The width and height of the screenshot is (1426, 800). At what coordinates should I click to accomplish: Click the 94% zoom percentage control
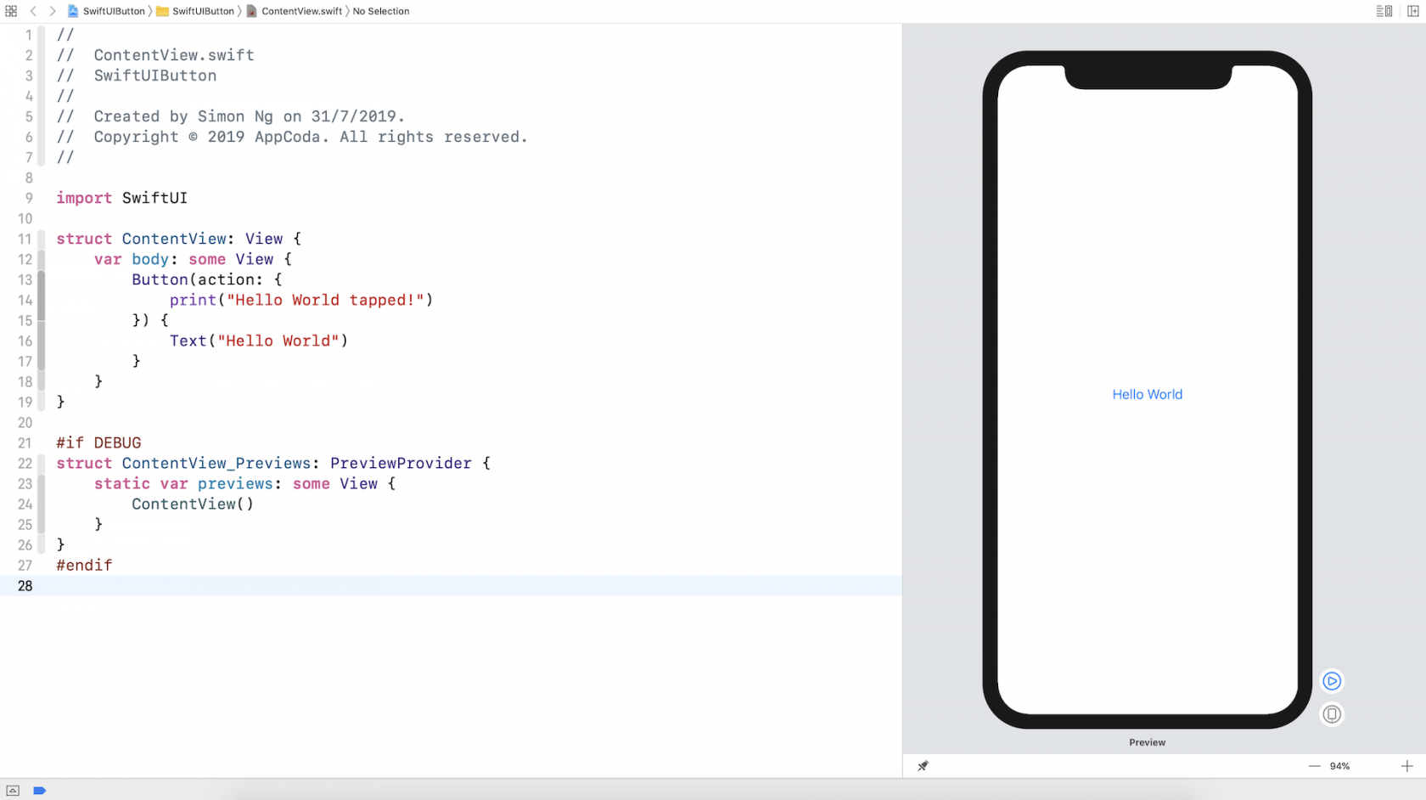tap(1339, 765)
